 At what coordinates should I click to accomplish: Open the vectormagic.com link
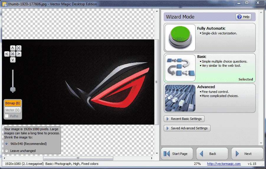click(224, 164)
